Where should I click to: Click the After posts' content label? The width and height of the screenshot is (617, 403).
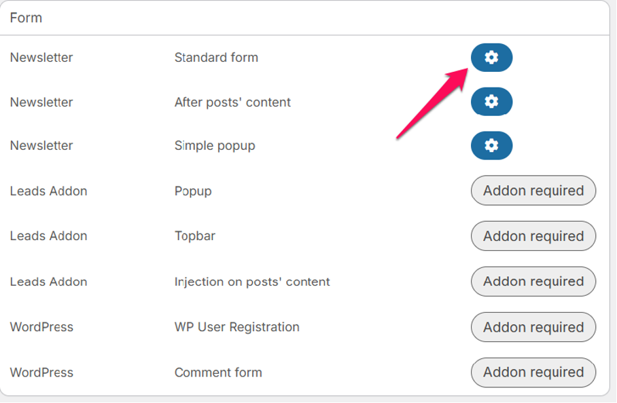coord(232,102)
